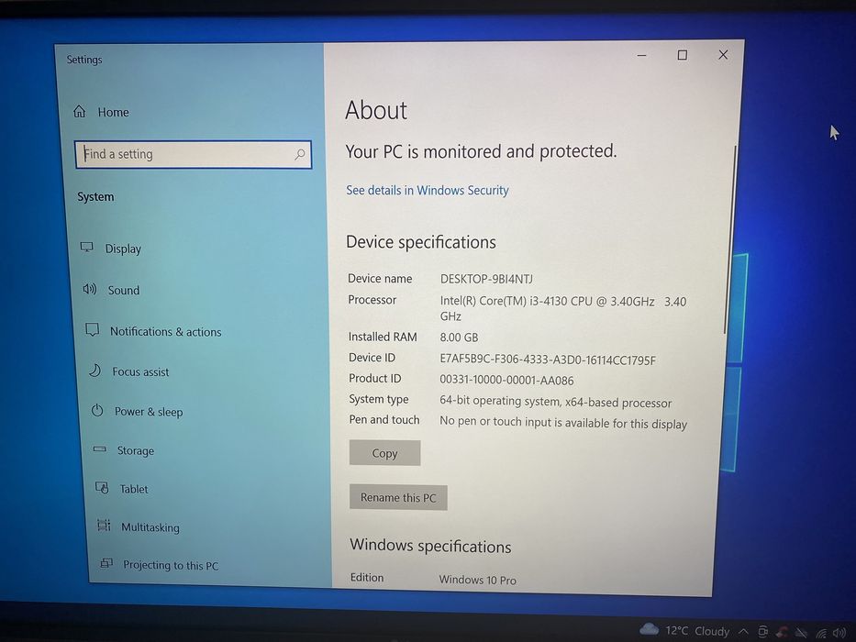Maximize the Settings window
The image size is (856, 642).
point(682,55)
